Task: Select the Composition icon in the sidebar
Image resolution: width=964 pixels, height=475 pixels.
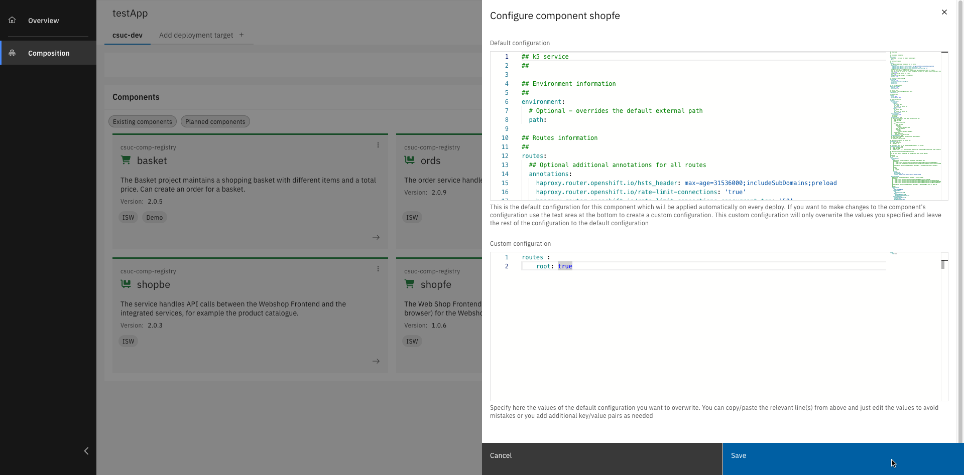Action: [x=12, y=52]
